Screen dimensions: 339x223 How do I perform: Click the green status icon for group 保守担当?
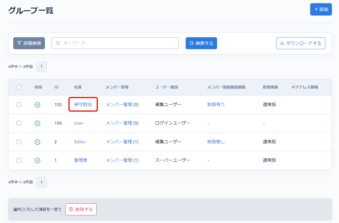[37, 104]
